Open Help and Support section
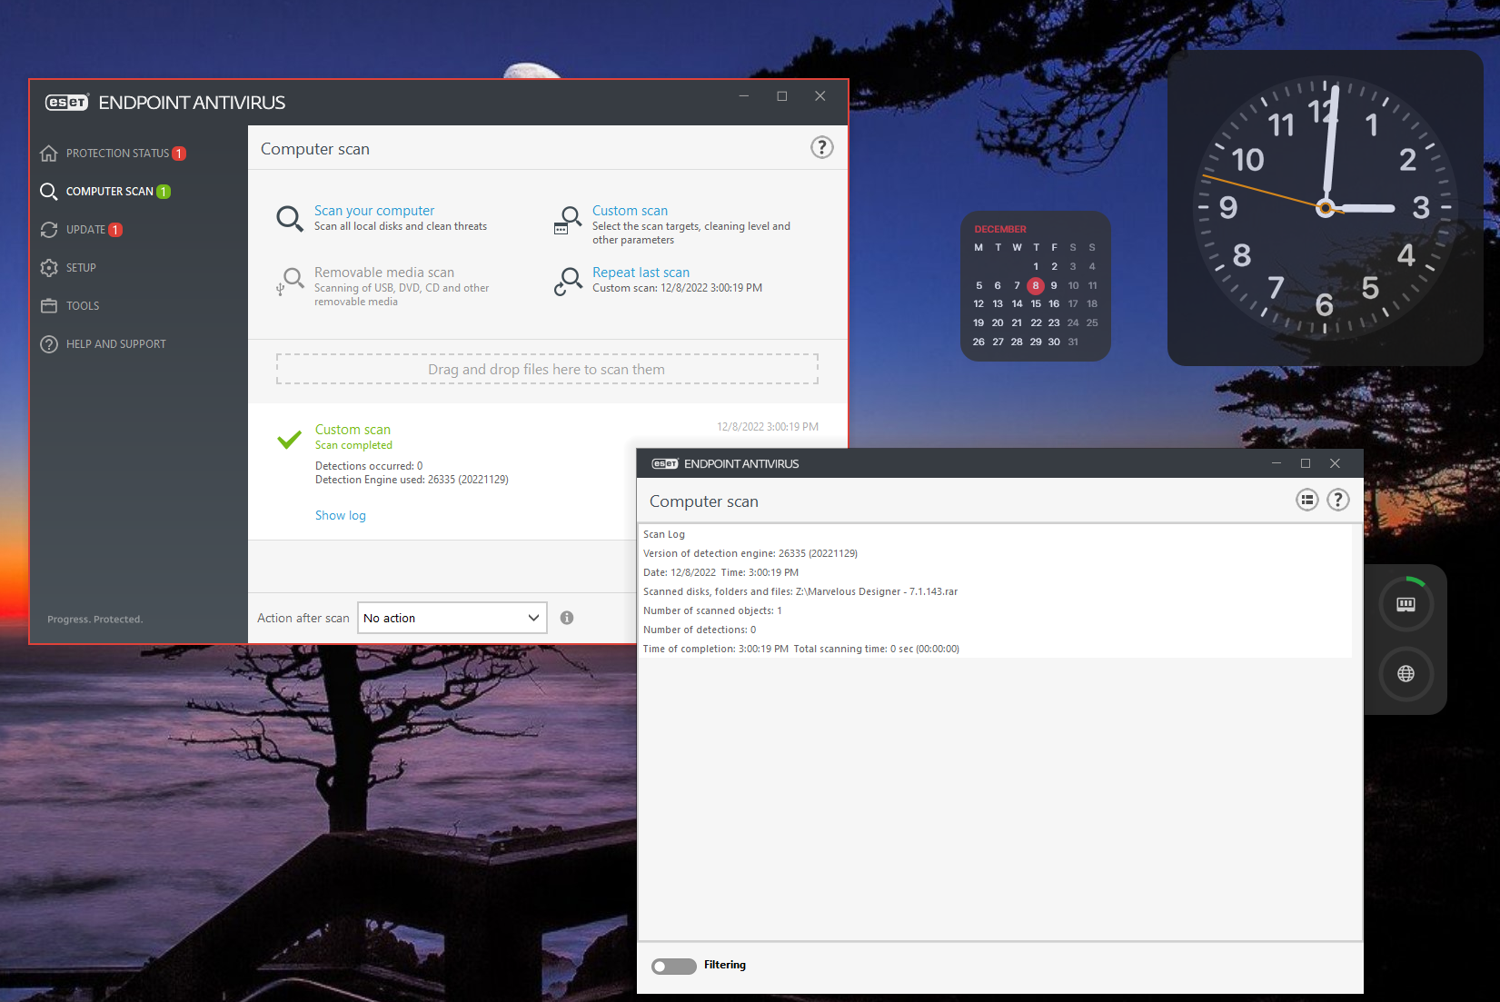Viewport: 1500px width, 1002px height. tap(115, 344)
